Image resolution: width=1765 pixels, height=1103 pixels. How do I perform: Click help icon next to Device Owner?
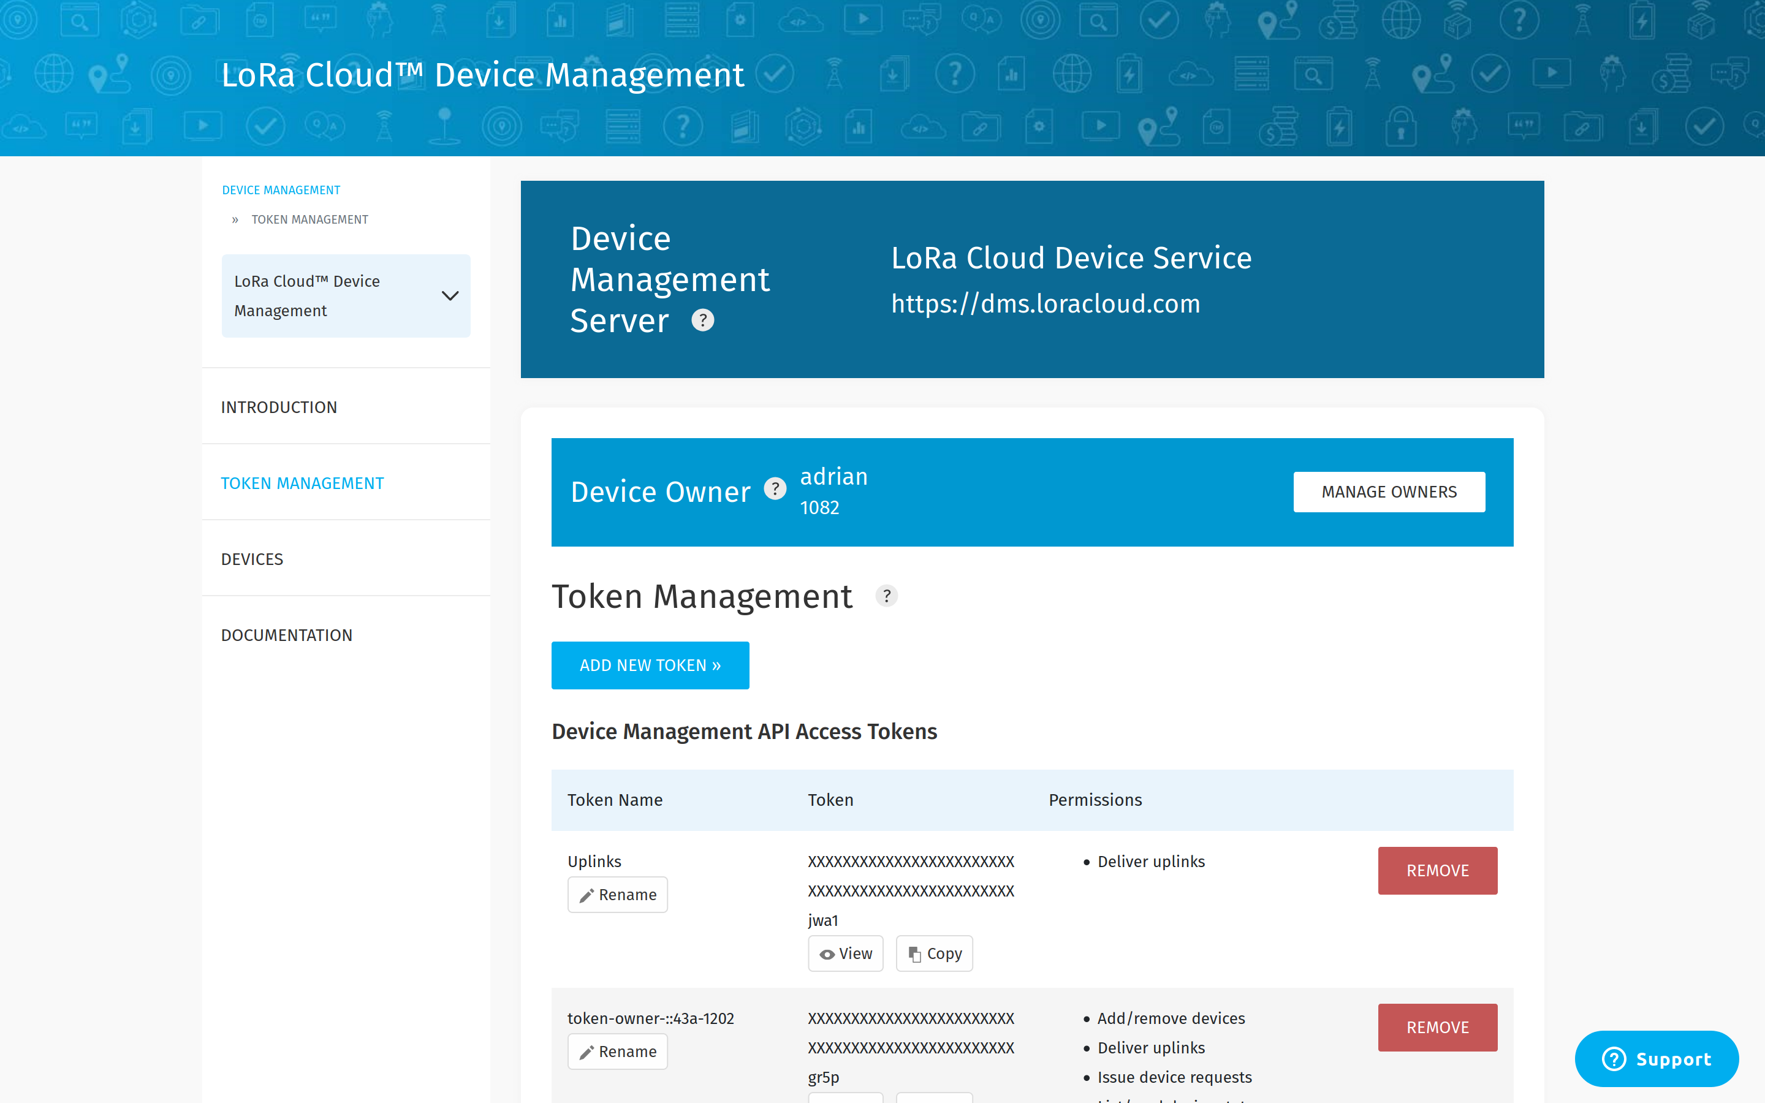point(775,489)
